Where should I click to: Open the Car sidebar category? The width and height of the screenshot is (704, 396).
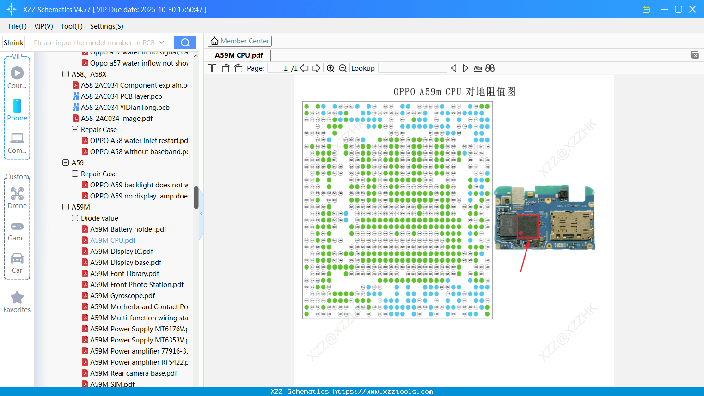click(17, 263)
